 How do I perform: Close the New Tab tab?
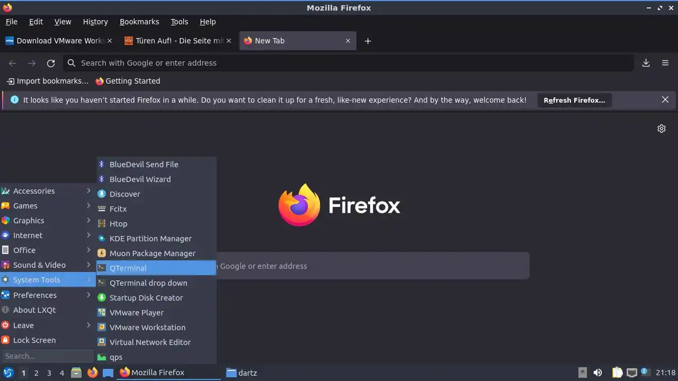click(x=348, y=41)
